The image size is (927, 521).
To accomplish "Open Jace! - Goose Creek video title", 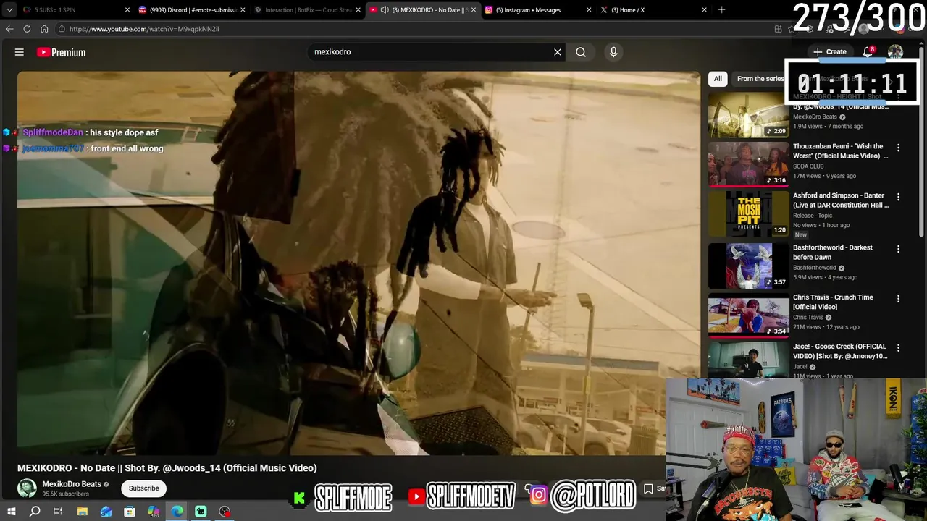I will point(840,351).
